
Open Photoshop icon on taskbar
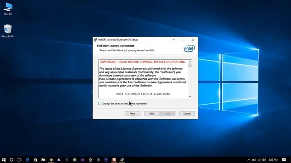click(106, 160)
